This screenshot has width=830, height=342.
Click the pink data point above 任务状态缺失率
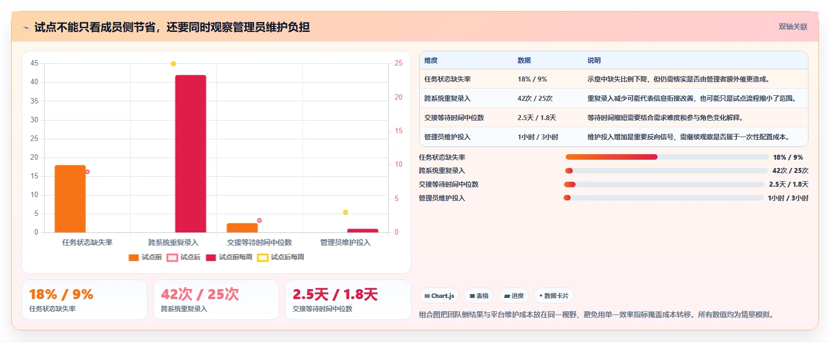[87, 172]
